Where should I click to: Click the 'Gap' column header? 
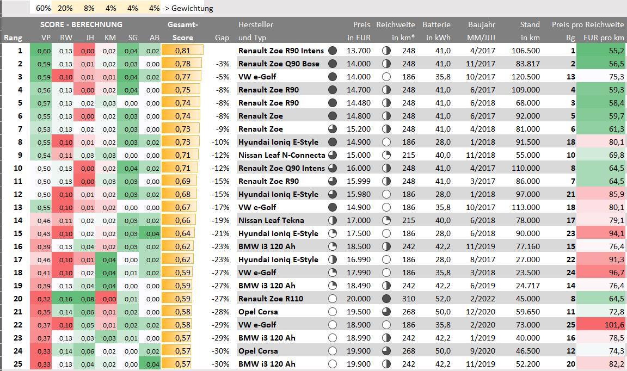pos(222,38)
